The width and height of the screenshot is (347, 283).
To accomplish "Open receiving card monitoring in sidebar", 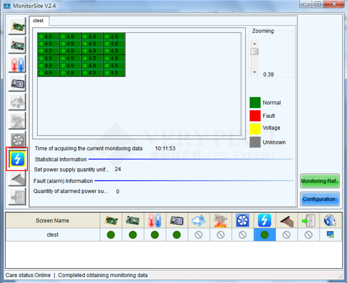I will 17,45.
